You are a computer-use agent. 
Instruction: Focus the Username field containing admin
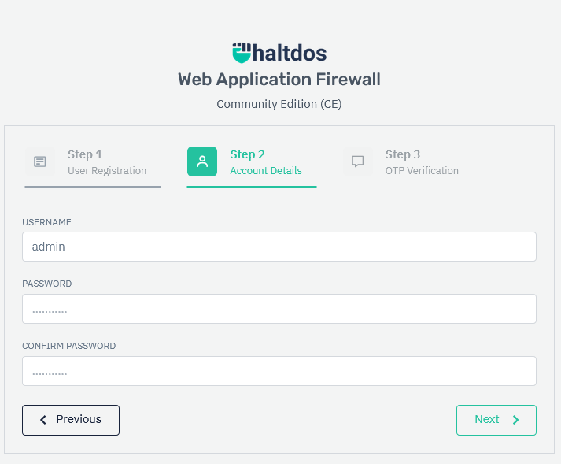click(279, 247)
